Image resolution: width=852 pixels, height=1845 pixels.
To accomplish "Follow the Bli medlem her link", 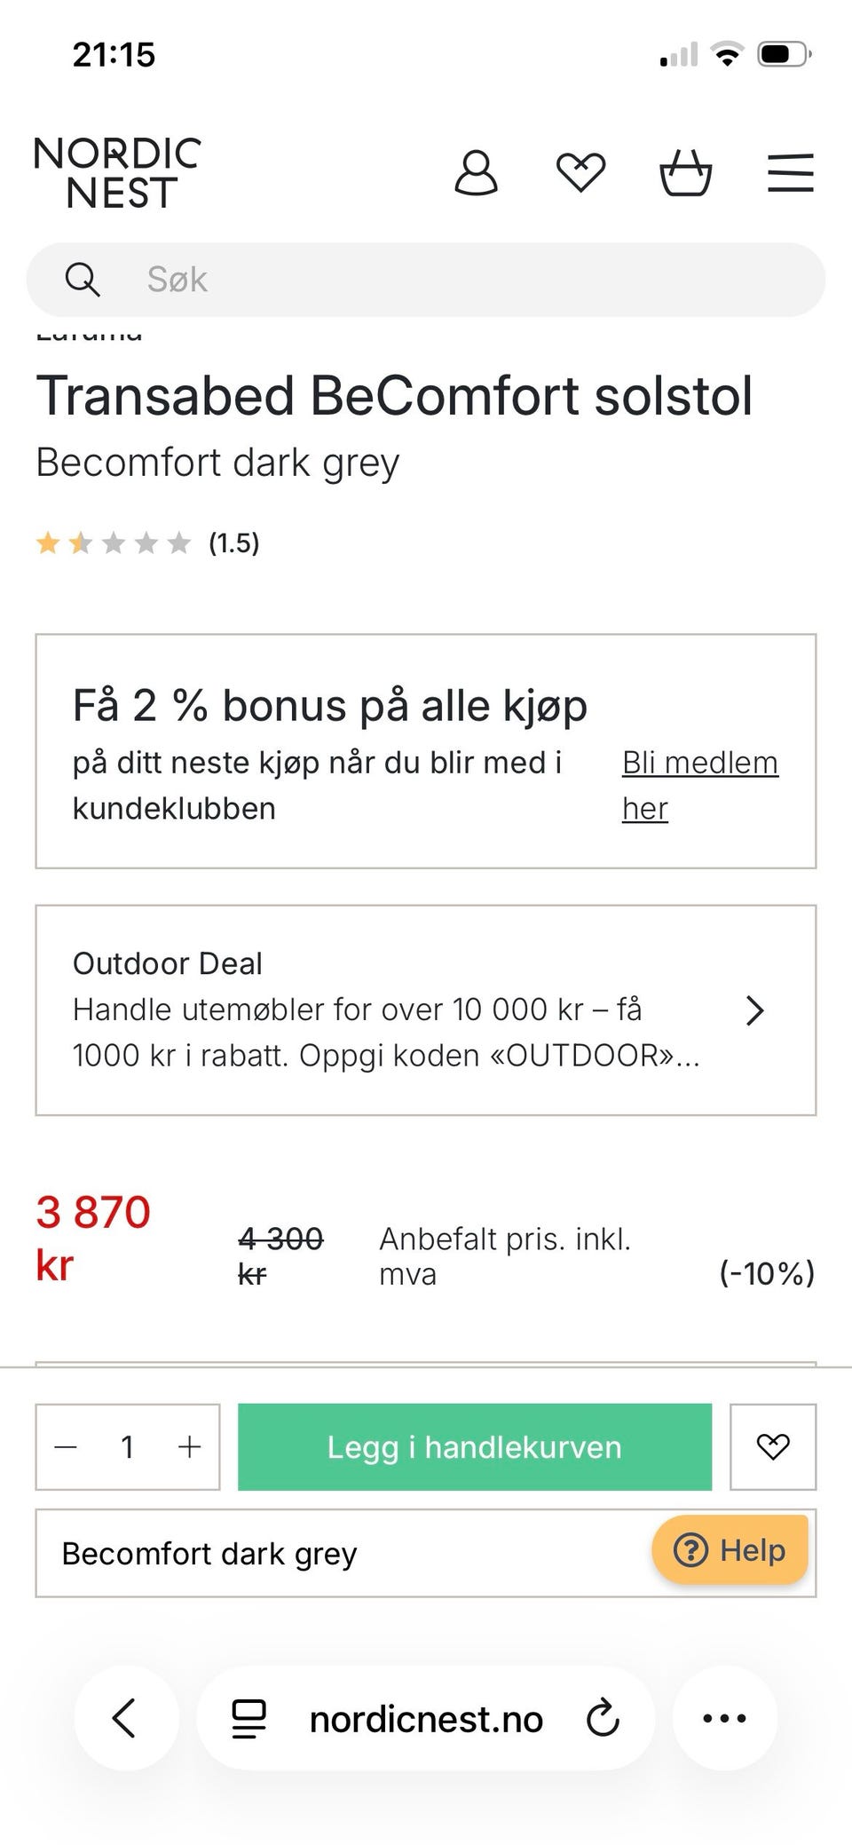I will click(x=699, y=785).
